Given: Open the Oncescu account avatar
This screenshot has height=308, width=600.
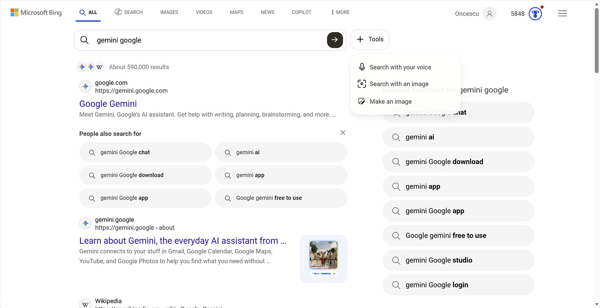Looking at the screenshot, I should (490, 14).
